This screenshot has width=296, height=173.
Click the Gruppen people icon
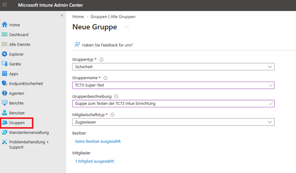[x=4, y=123]
